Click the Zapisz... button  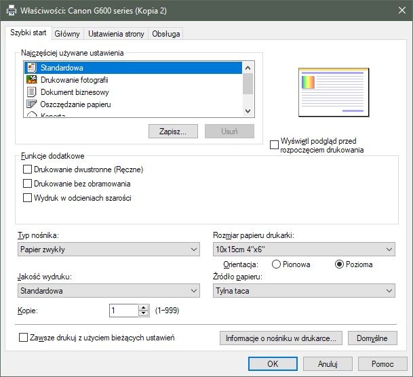click(173, 131)
